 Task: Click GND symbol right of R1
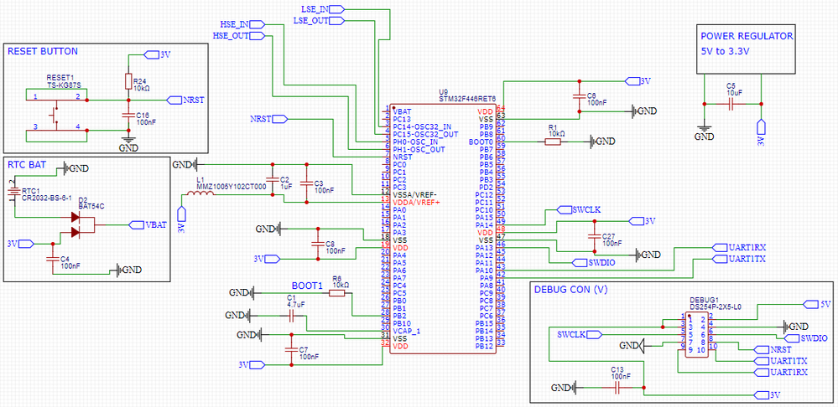(x=603, y=142)
